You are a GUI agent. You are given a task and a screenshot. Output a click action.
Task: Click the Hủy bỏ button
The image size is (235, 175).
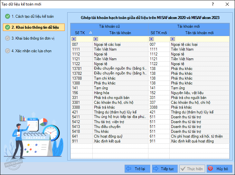click(x=220, y=169)
